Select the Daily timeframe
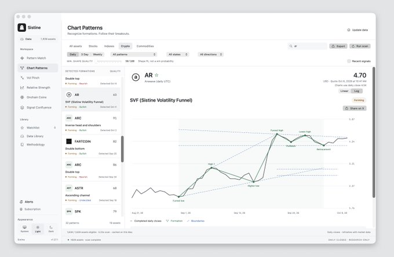Image resolution: width=394 pixels, height=257 pixels. pos(72,54)
